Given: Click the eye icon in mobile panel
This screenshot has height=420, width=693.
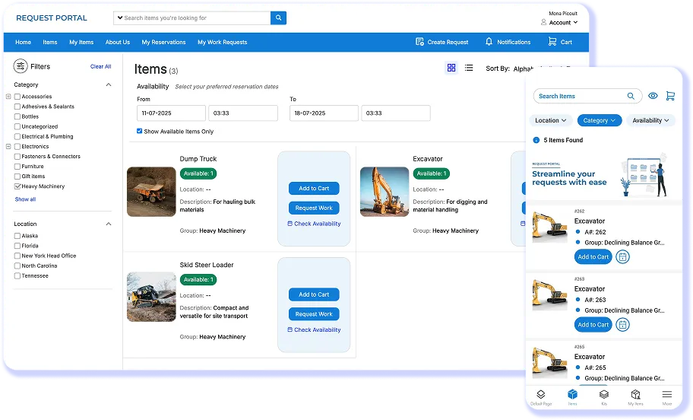Looking at the screenshot, I should [653, 96].
